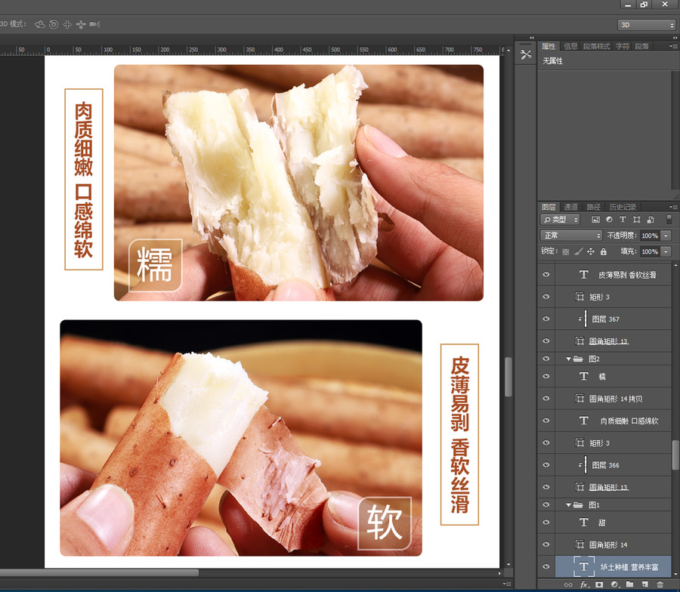Delete layer trash icon
Image resolution: width=680 pixels, height=592 pixels.
point(660,584)
